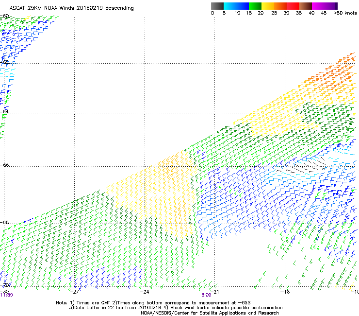Screen dimensions: 359x316
Task: Click the magenta 40-45 knots legend segment
Action: (318, 6)
